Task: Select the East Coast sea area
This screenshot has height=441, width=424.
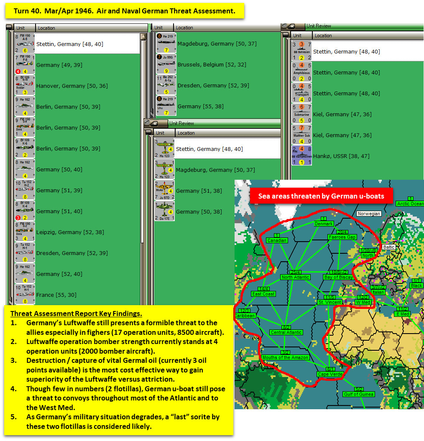Action: pyautogui.click(x=263, y=293)
